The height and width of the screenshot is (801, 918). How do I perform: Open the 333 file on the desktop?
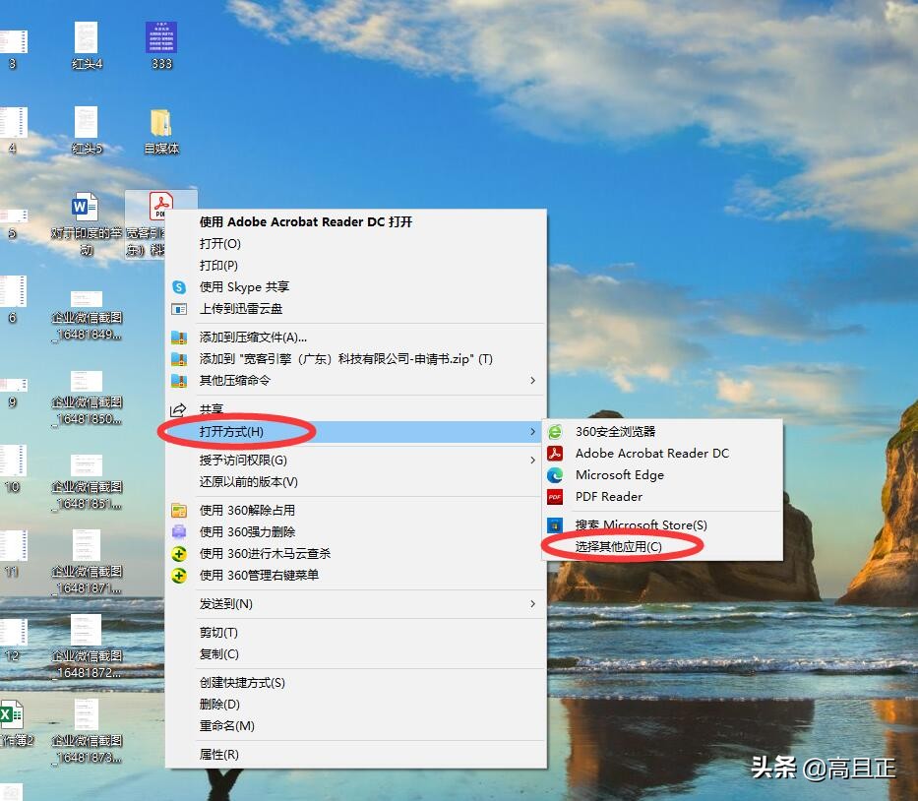160,37
